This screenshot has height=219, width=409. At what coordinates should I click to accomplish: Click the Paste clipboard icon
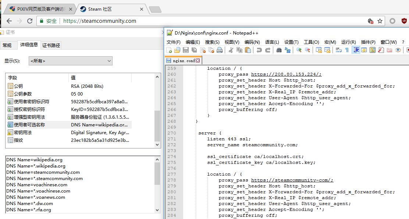click(x=248, y=50)
